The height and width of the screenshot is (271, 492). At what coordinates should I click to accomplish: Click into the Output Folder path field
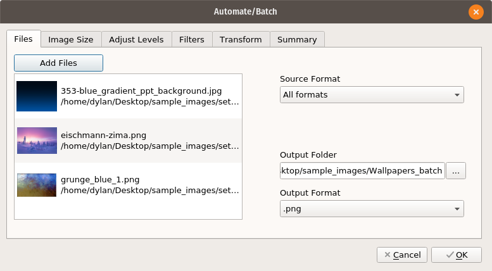click(362, 170)
